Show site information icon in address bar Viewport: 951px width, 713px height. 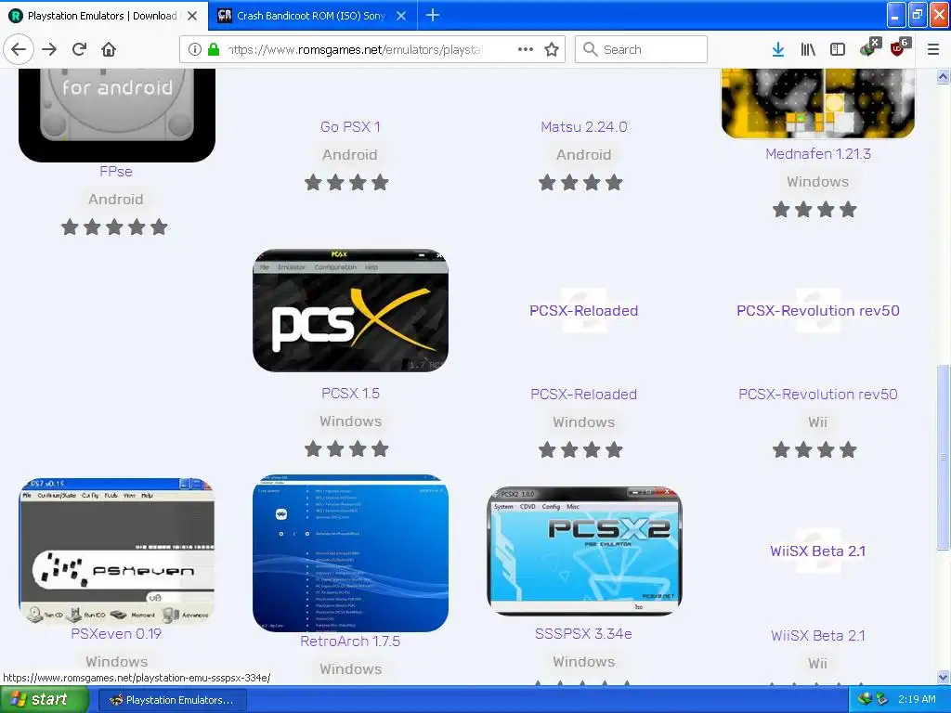point(194,49)
